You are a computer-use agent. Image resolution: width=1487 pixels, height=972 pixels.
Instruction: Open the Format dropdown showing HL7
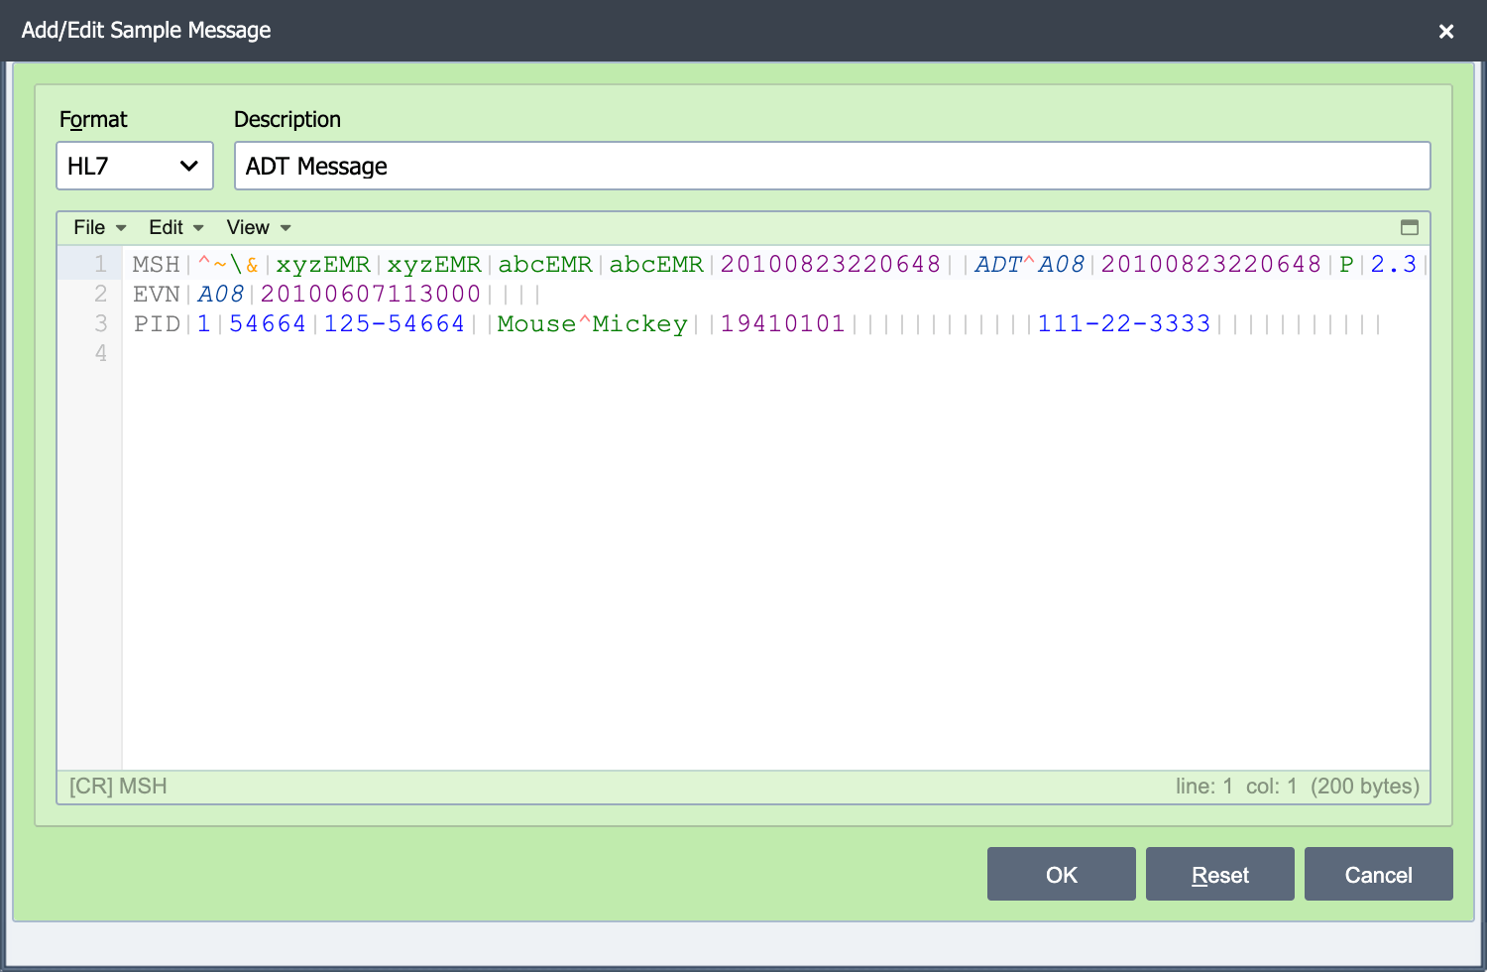pyautogui.click(x=135, y=166)
